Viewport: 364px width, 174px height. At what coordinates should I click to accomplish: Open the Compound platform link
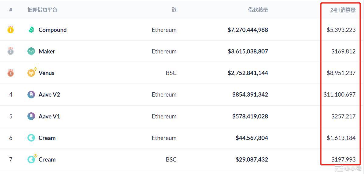coord(52,30)
